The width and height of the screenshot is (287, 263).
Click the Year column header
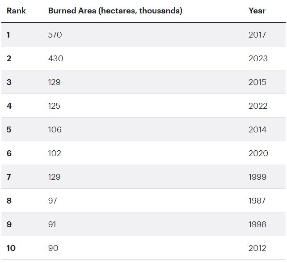(x=257, y=11)
